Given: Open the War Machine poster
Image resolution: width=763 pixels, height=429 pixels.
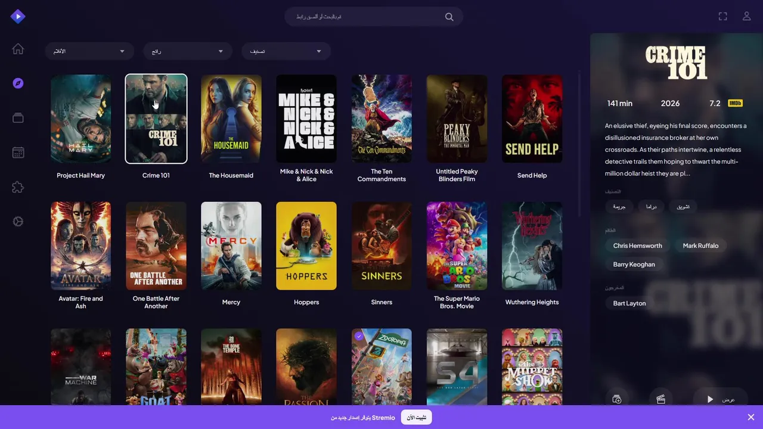Looking at the screenshot, I should (x=80, y=367).
